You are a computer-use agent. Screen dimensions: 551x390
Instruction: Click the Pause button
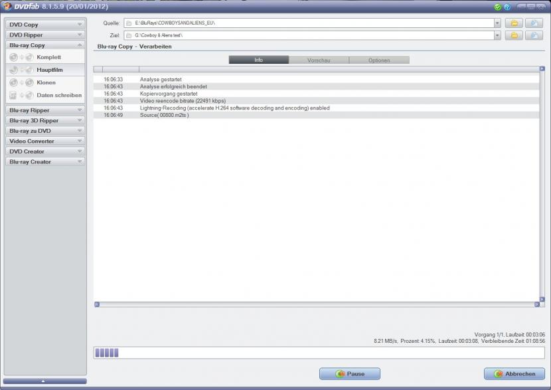(x=350, y=374)
